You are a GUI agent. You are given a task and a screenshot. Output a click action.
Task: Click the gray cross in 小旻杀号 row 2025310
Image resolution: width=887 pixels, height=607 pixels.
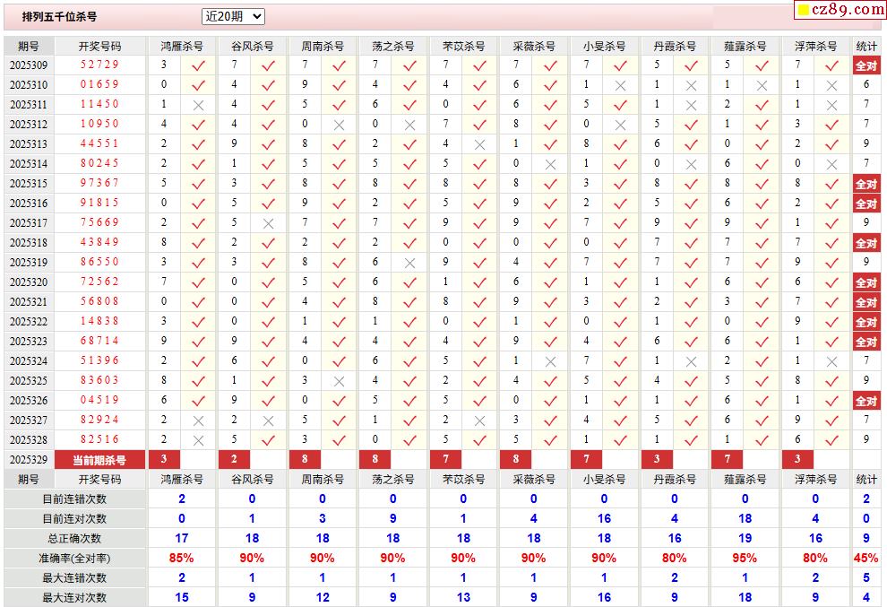click(x=620, y=85)
